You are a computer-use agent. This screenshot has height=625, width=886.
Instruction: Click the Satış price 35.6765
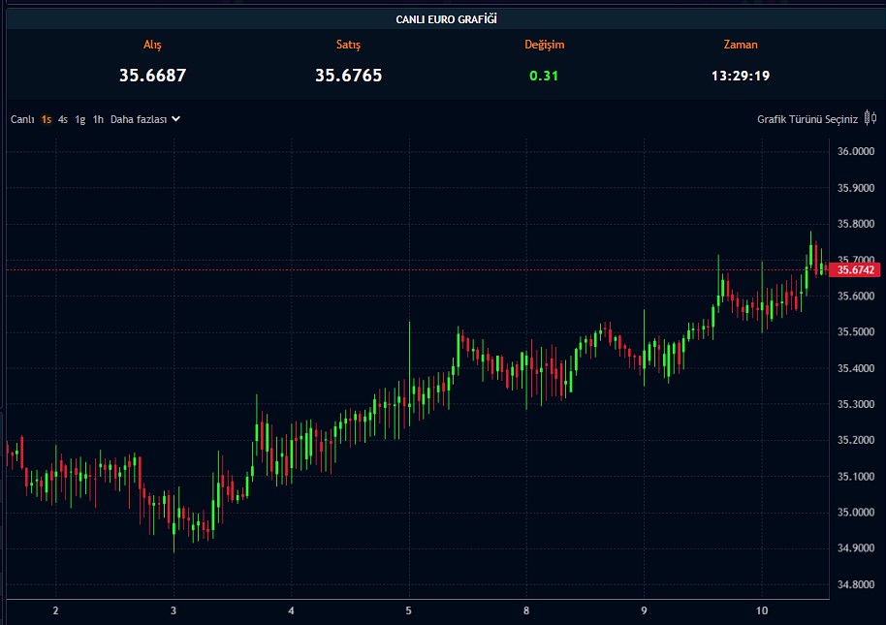click(350, 75)
